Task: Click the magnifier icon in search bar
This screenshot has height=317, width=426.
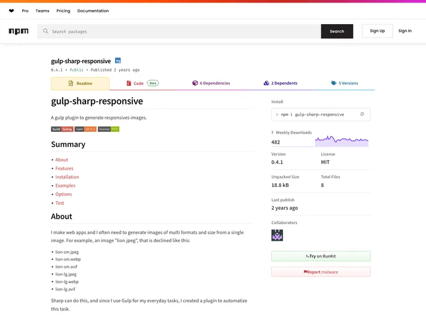Action: click(46, 31)
